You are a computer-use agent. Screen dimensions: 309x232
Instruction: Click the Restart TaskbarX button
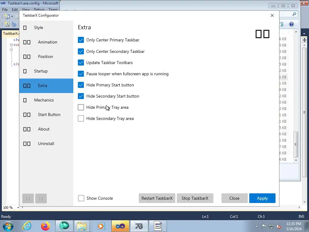pyautogui.click(x=157, y=198)
